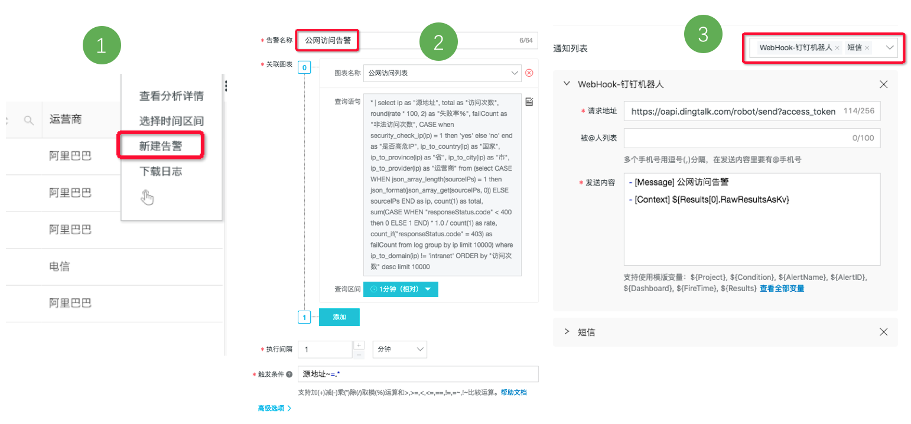
Task: Edit the 发送内容 text area
Action: tap(752, 219)
